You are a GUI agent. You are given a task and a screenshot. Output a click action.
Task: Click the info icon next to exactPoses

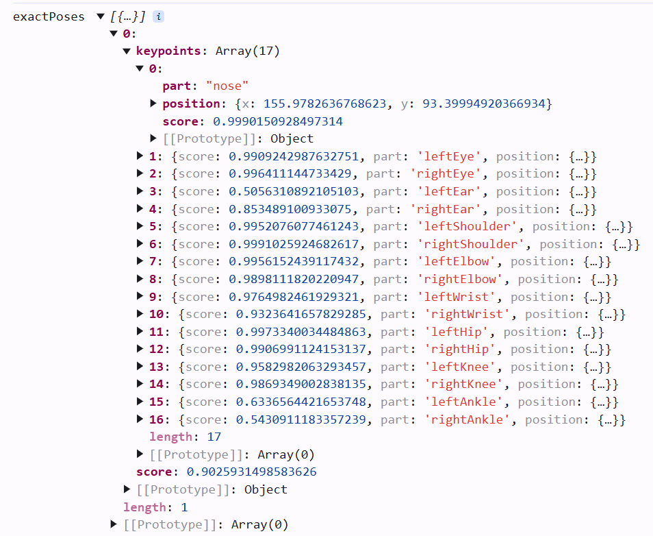158,16
